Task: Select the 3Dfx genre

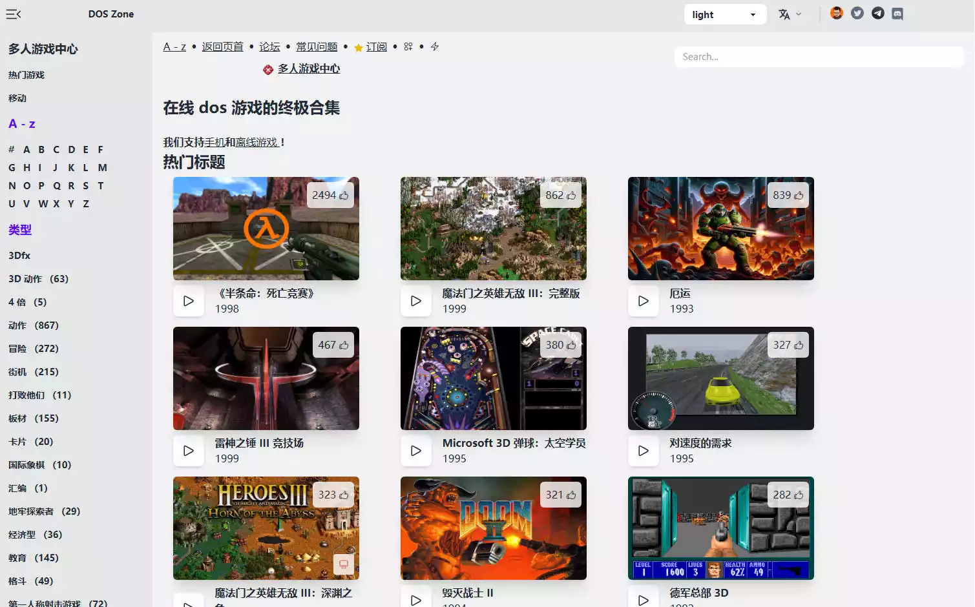Action: (x=19, y=256)
